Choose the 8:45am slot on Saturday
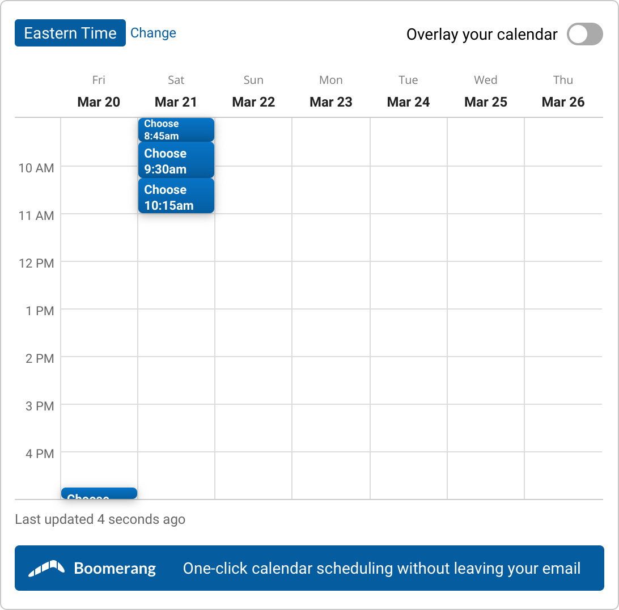619x610 pixels. click(176, 130)
